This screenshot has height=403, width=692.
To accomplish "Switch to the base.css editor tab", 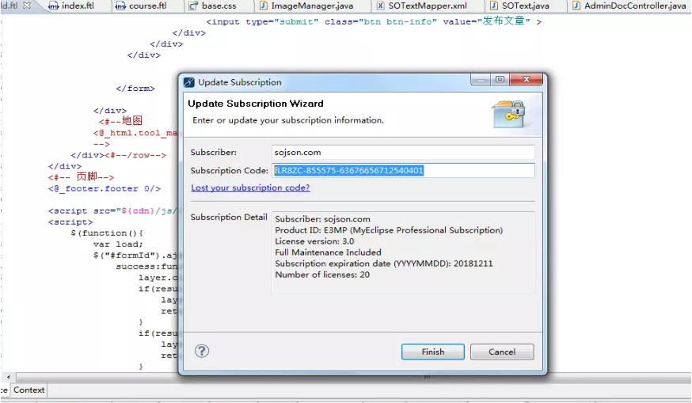I will pos(213,6).
